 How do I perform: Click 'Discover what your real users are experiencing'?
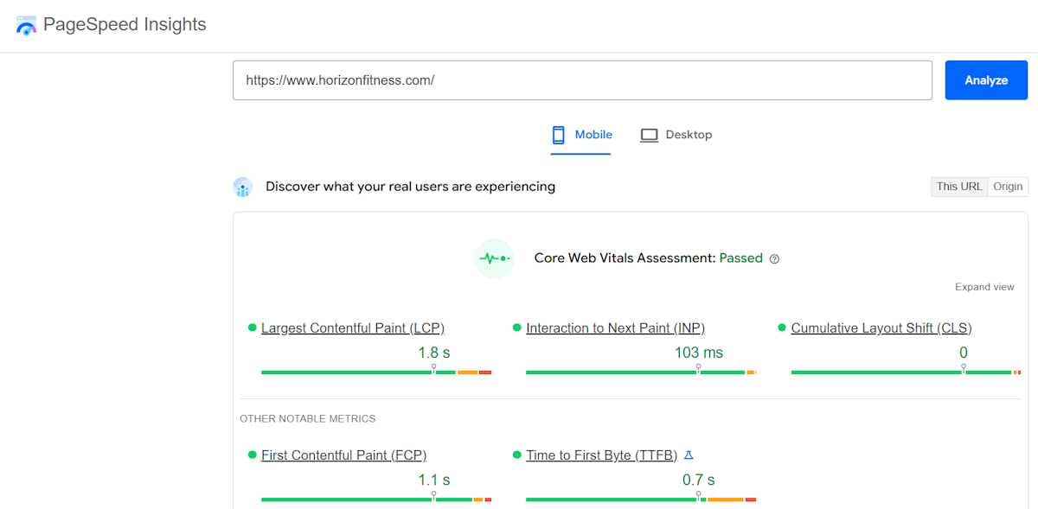point(410,187)
